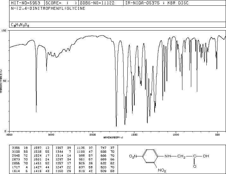
Task: Select the molecular formula C8H7N3O6
Action: [20, 25]
